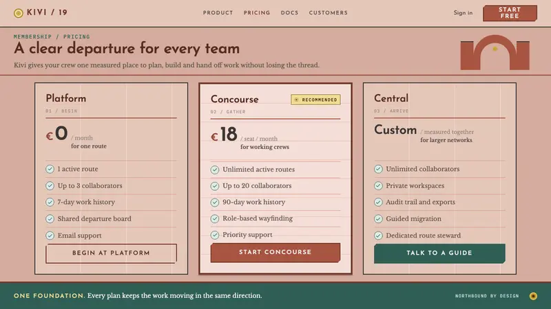Open the Customers nav item
Viewport: 551px width, 309px height.
click(x=329, y=13)
